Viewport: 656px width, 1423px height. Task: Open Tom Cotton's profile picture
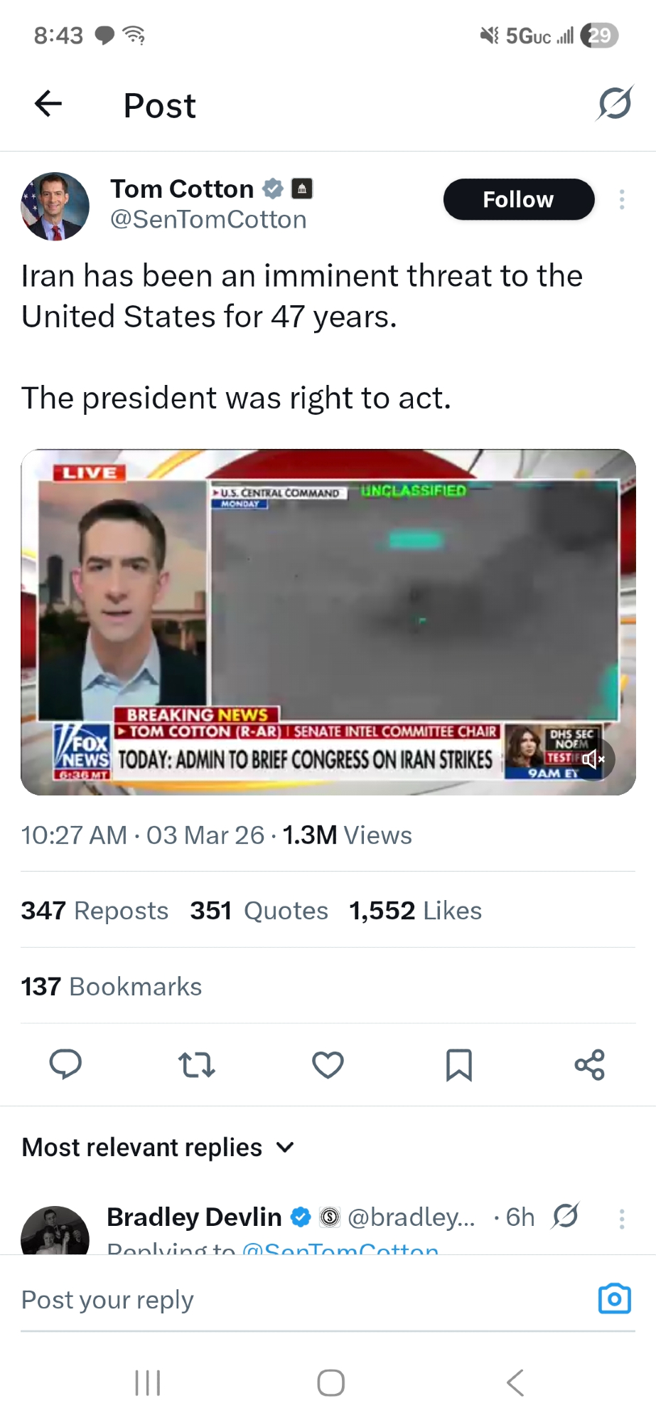pos(55,206)
